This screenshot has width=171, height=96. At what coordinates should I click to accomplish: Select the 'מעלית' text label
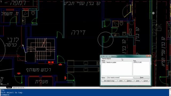(x=41, y=82)
